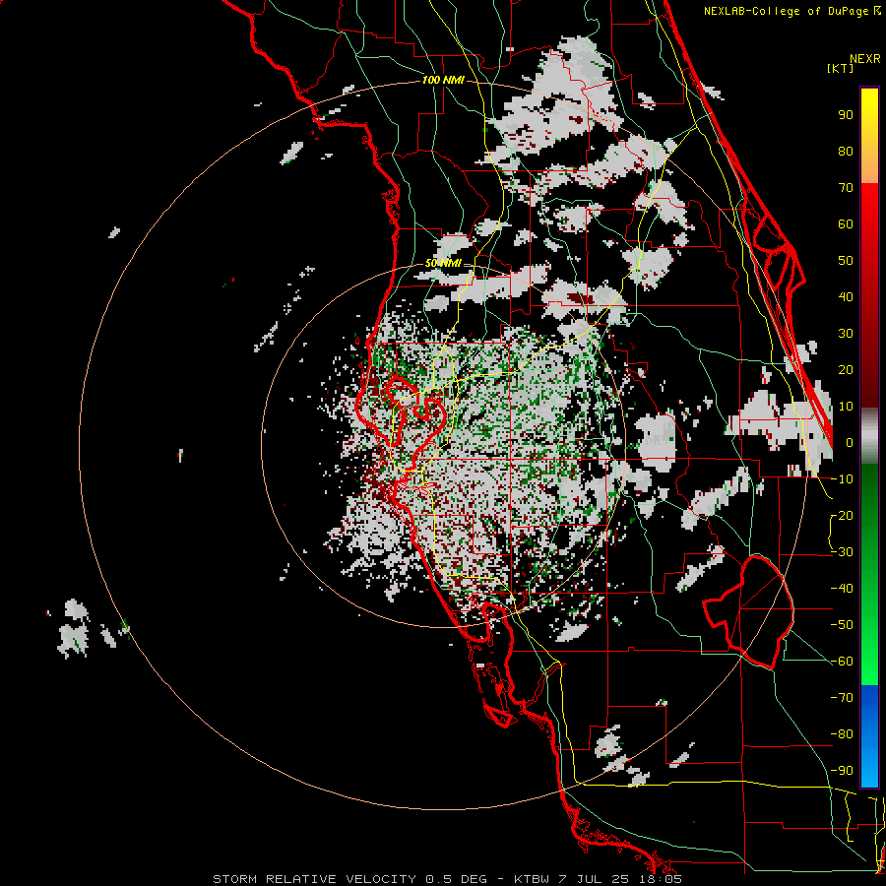Click the 70 value on the velocity scale
Image resolution: width=886 pixels, height=886 pixels.
click(846, 188)
